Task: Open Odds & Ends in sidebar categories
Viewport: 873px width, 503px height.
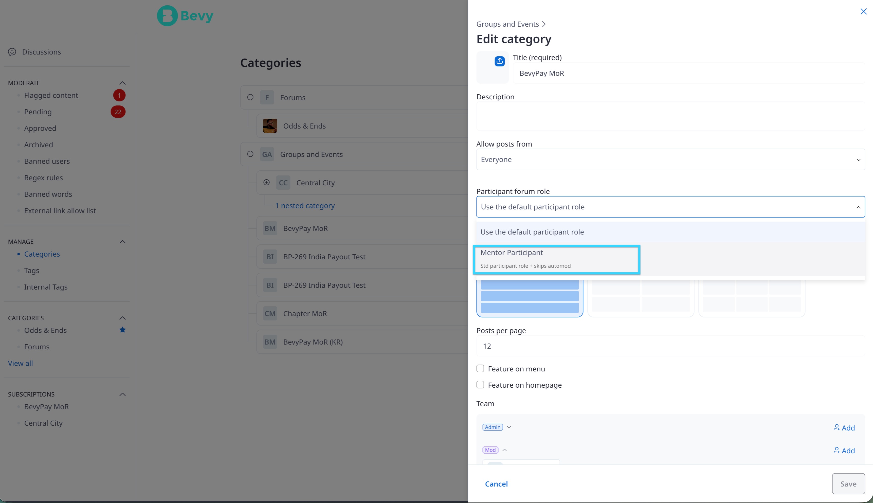Action: pos(45,330)
